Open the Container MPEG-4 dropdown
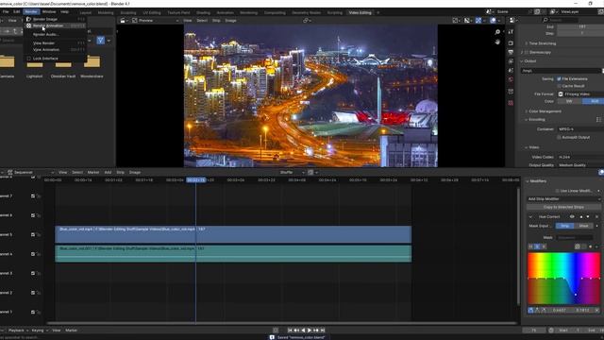Image resolution: width=604 pixels, height=340 pixels. 580,129
